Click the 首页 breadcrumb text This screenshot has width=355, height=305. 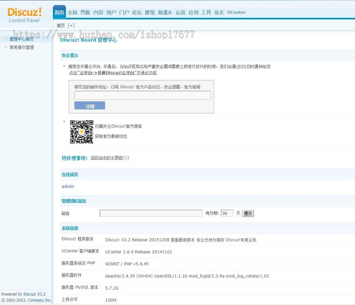pyautogui.click(x=61, y=26)
